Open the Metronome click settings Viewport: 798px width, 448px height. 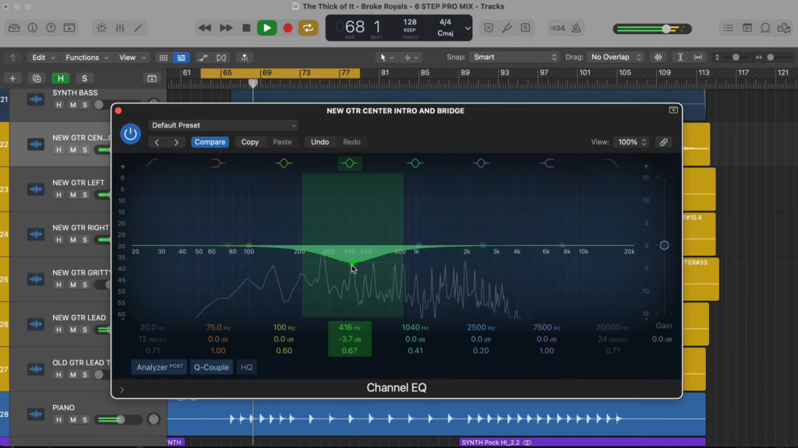click(x=575, y=27)
